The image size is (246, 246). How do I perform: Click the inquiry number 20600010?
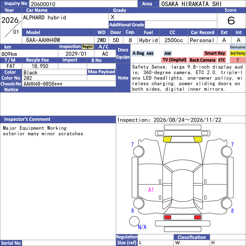(43, 4)
